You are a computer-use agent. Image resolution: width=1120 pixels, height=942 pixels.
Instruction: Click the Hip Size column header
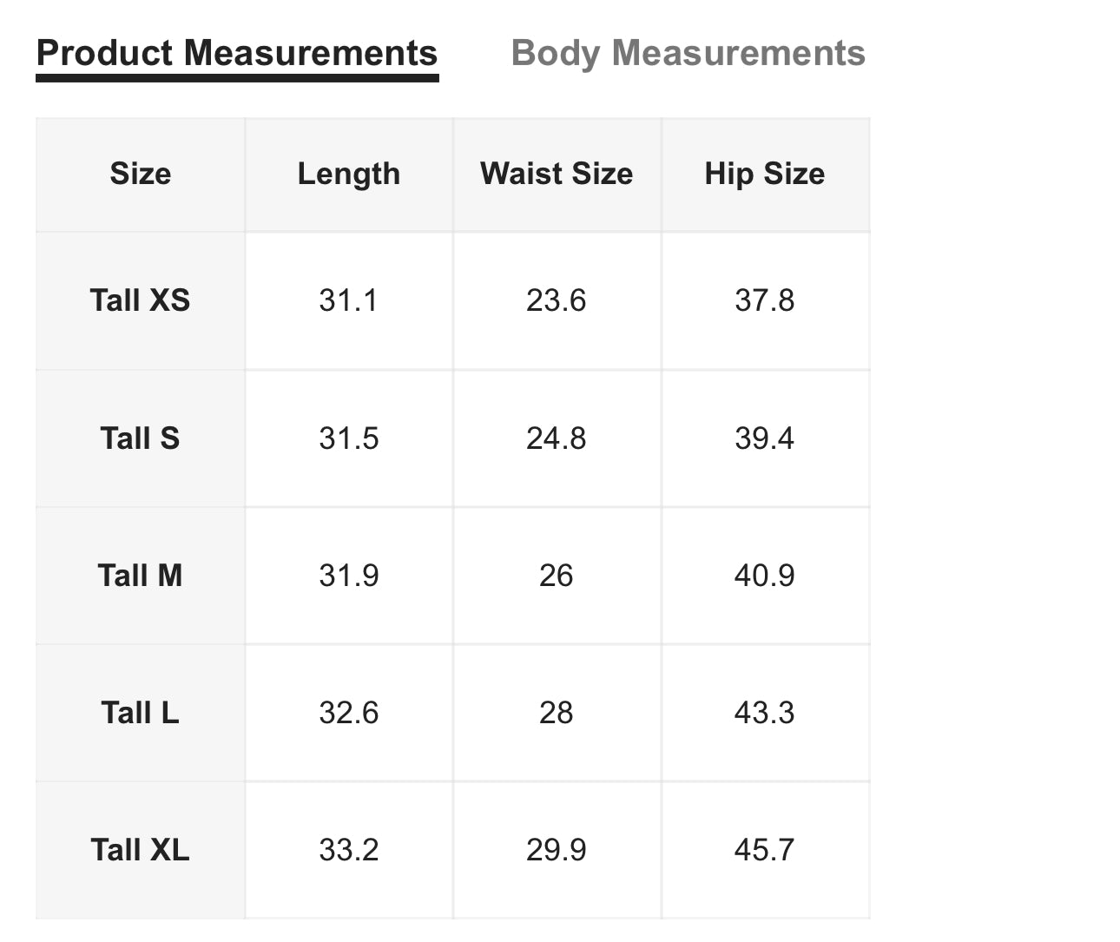coord(765,174)
